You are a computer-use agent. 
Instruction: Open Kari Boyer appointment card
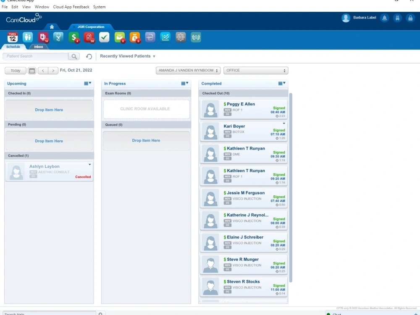click(244, 131)
